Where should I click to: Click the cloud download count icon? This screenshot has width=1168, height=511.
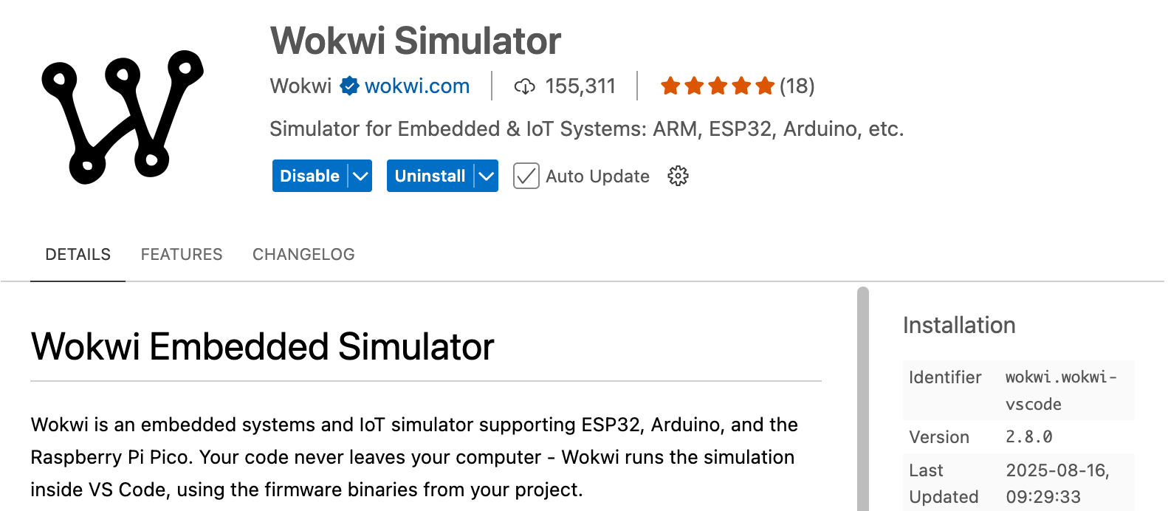[524, 86]
